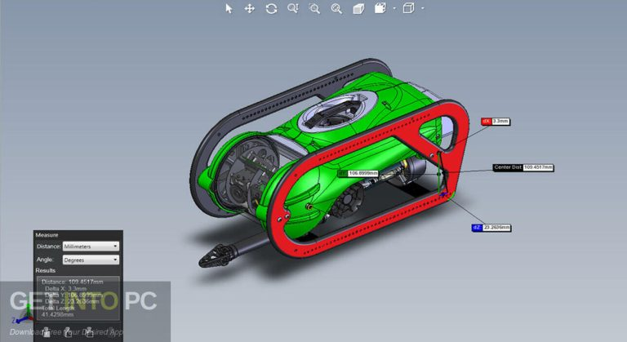Open the Angle units Degrees dropdown
627x342 pixels.
point(91,260)
